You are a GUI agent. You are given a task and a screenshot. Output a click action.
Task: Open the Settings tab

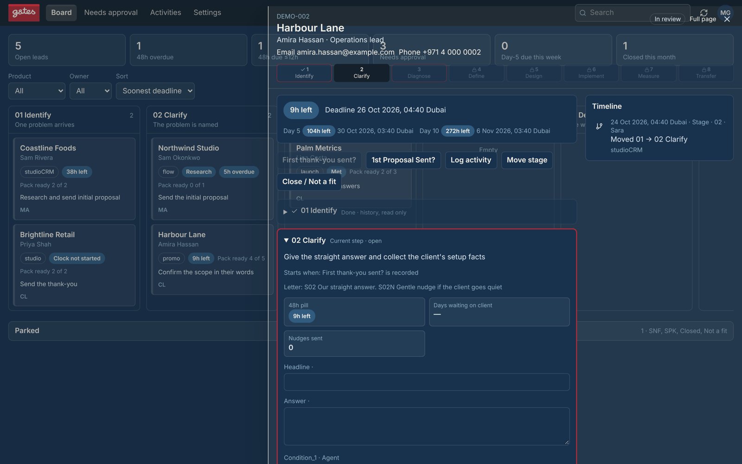pos(207,13)
